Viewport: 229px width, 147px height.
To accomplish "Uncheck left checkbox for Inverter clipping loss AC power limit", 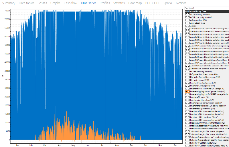I will (186, 91).
